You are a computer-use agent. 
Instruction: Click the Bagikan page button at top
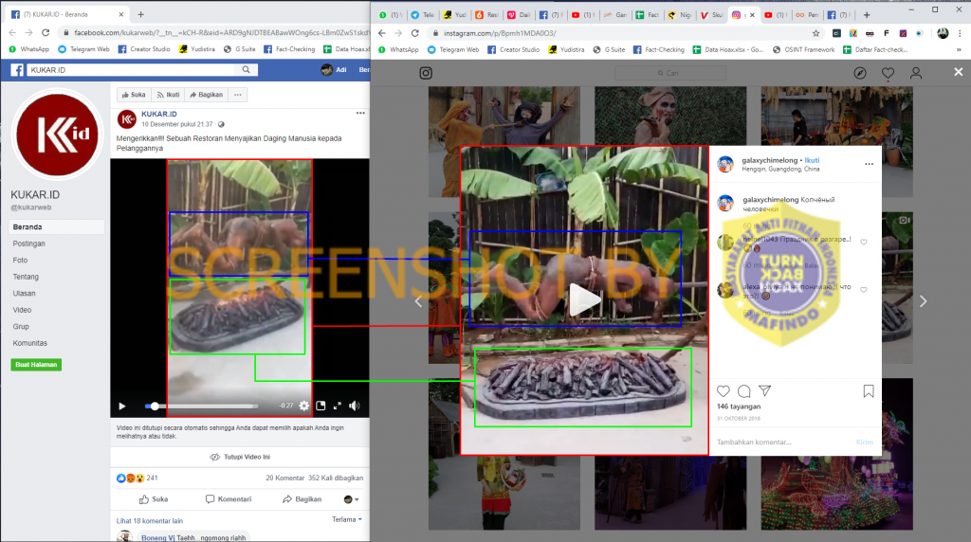pyautogui.click(x=206, y=95)
